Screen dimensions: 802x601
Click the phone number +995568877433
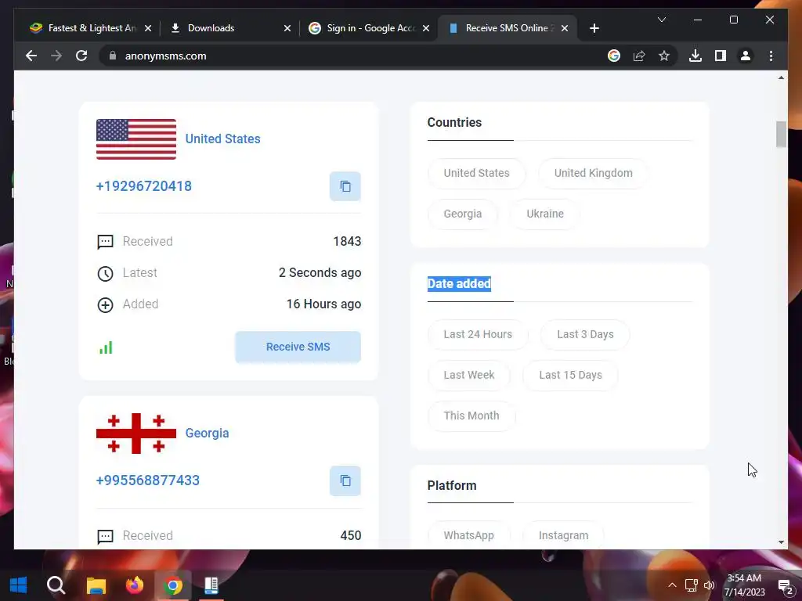pos(147,480)
